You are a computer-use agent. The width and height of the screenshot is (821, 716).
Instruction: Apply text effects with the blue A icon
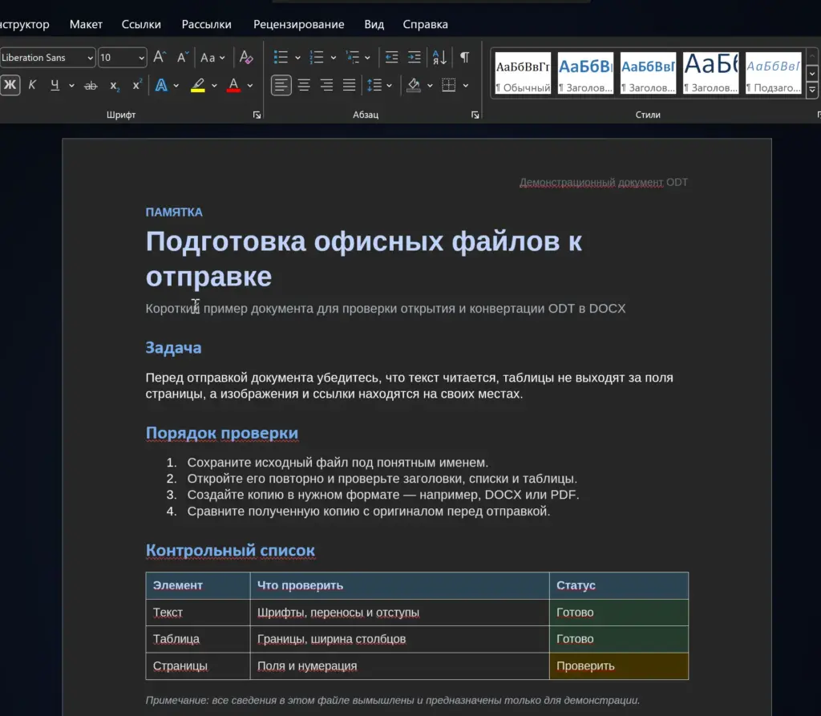click(x=161, y=85)
